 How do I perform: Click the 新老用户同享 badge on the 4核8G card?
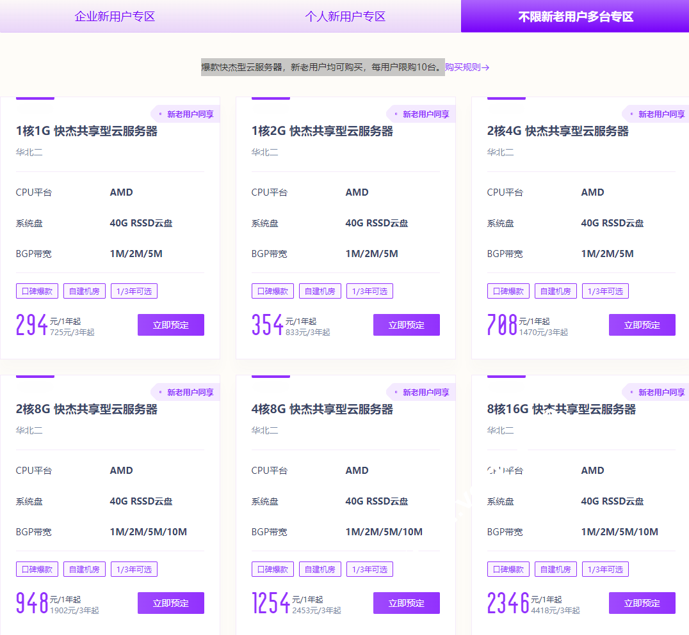425,393
